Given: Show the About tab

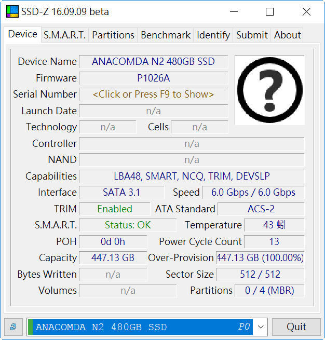Looking at the screenshot, I should coord(287,35).
